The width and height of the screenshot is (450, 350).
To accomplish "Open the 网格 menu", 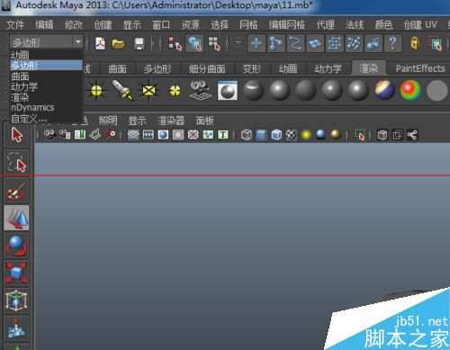I will coord(248,24).
